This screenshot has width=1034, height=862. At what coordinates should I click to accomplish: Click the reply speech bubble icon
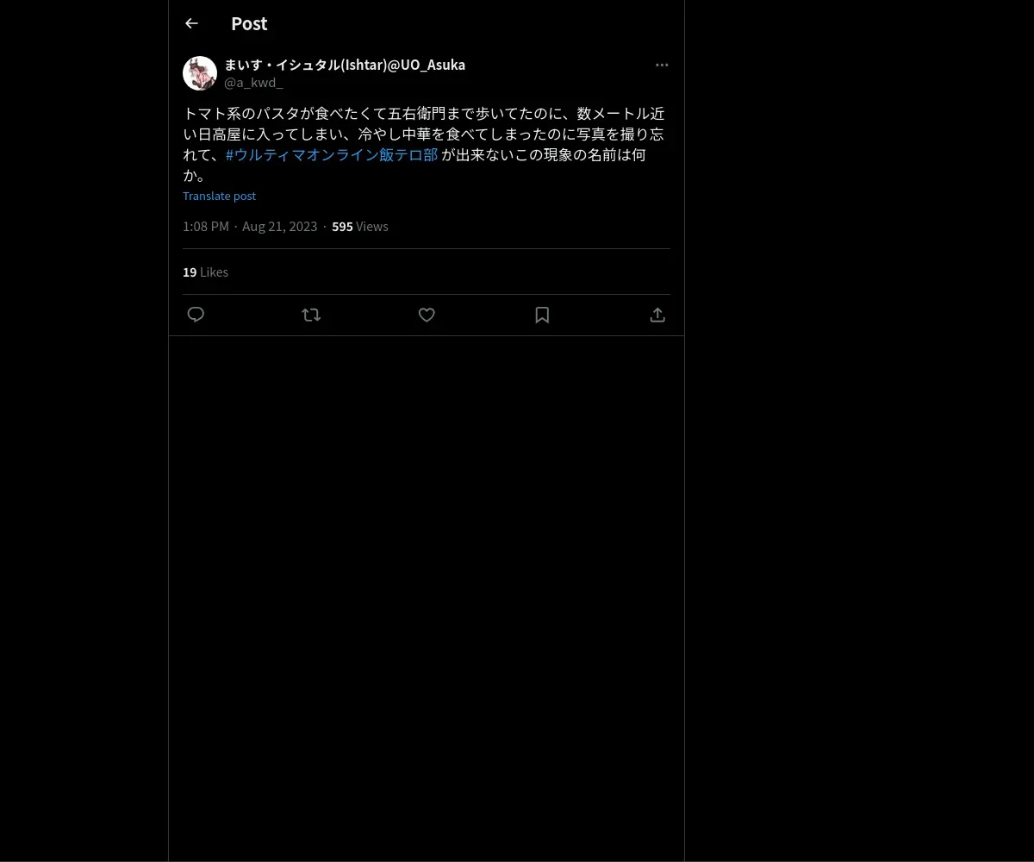(x=196, y=315)
